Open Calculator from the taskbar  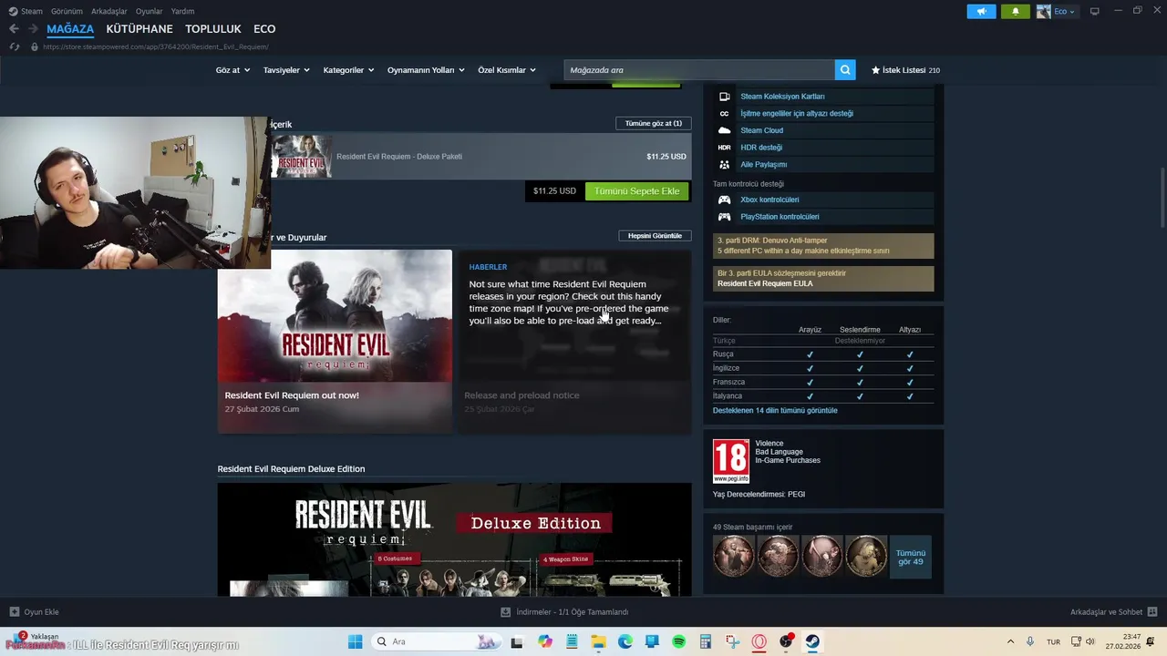click(706, 641)
